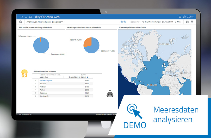Sort by Gesamtlänge in Meter column arrow
This screenshot has height=138, width=211.
(x=88, y=77)
